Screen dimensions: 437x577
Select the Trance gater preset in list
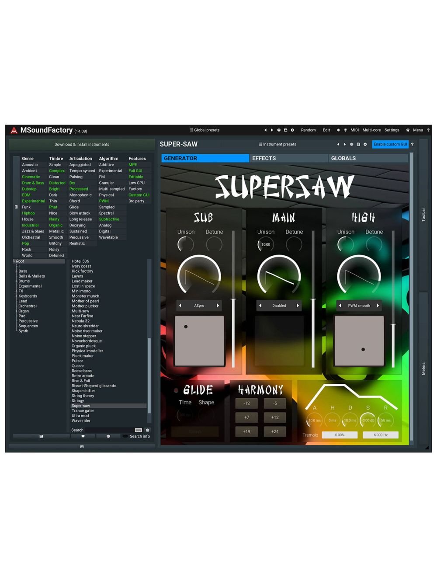click(83, 411)
